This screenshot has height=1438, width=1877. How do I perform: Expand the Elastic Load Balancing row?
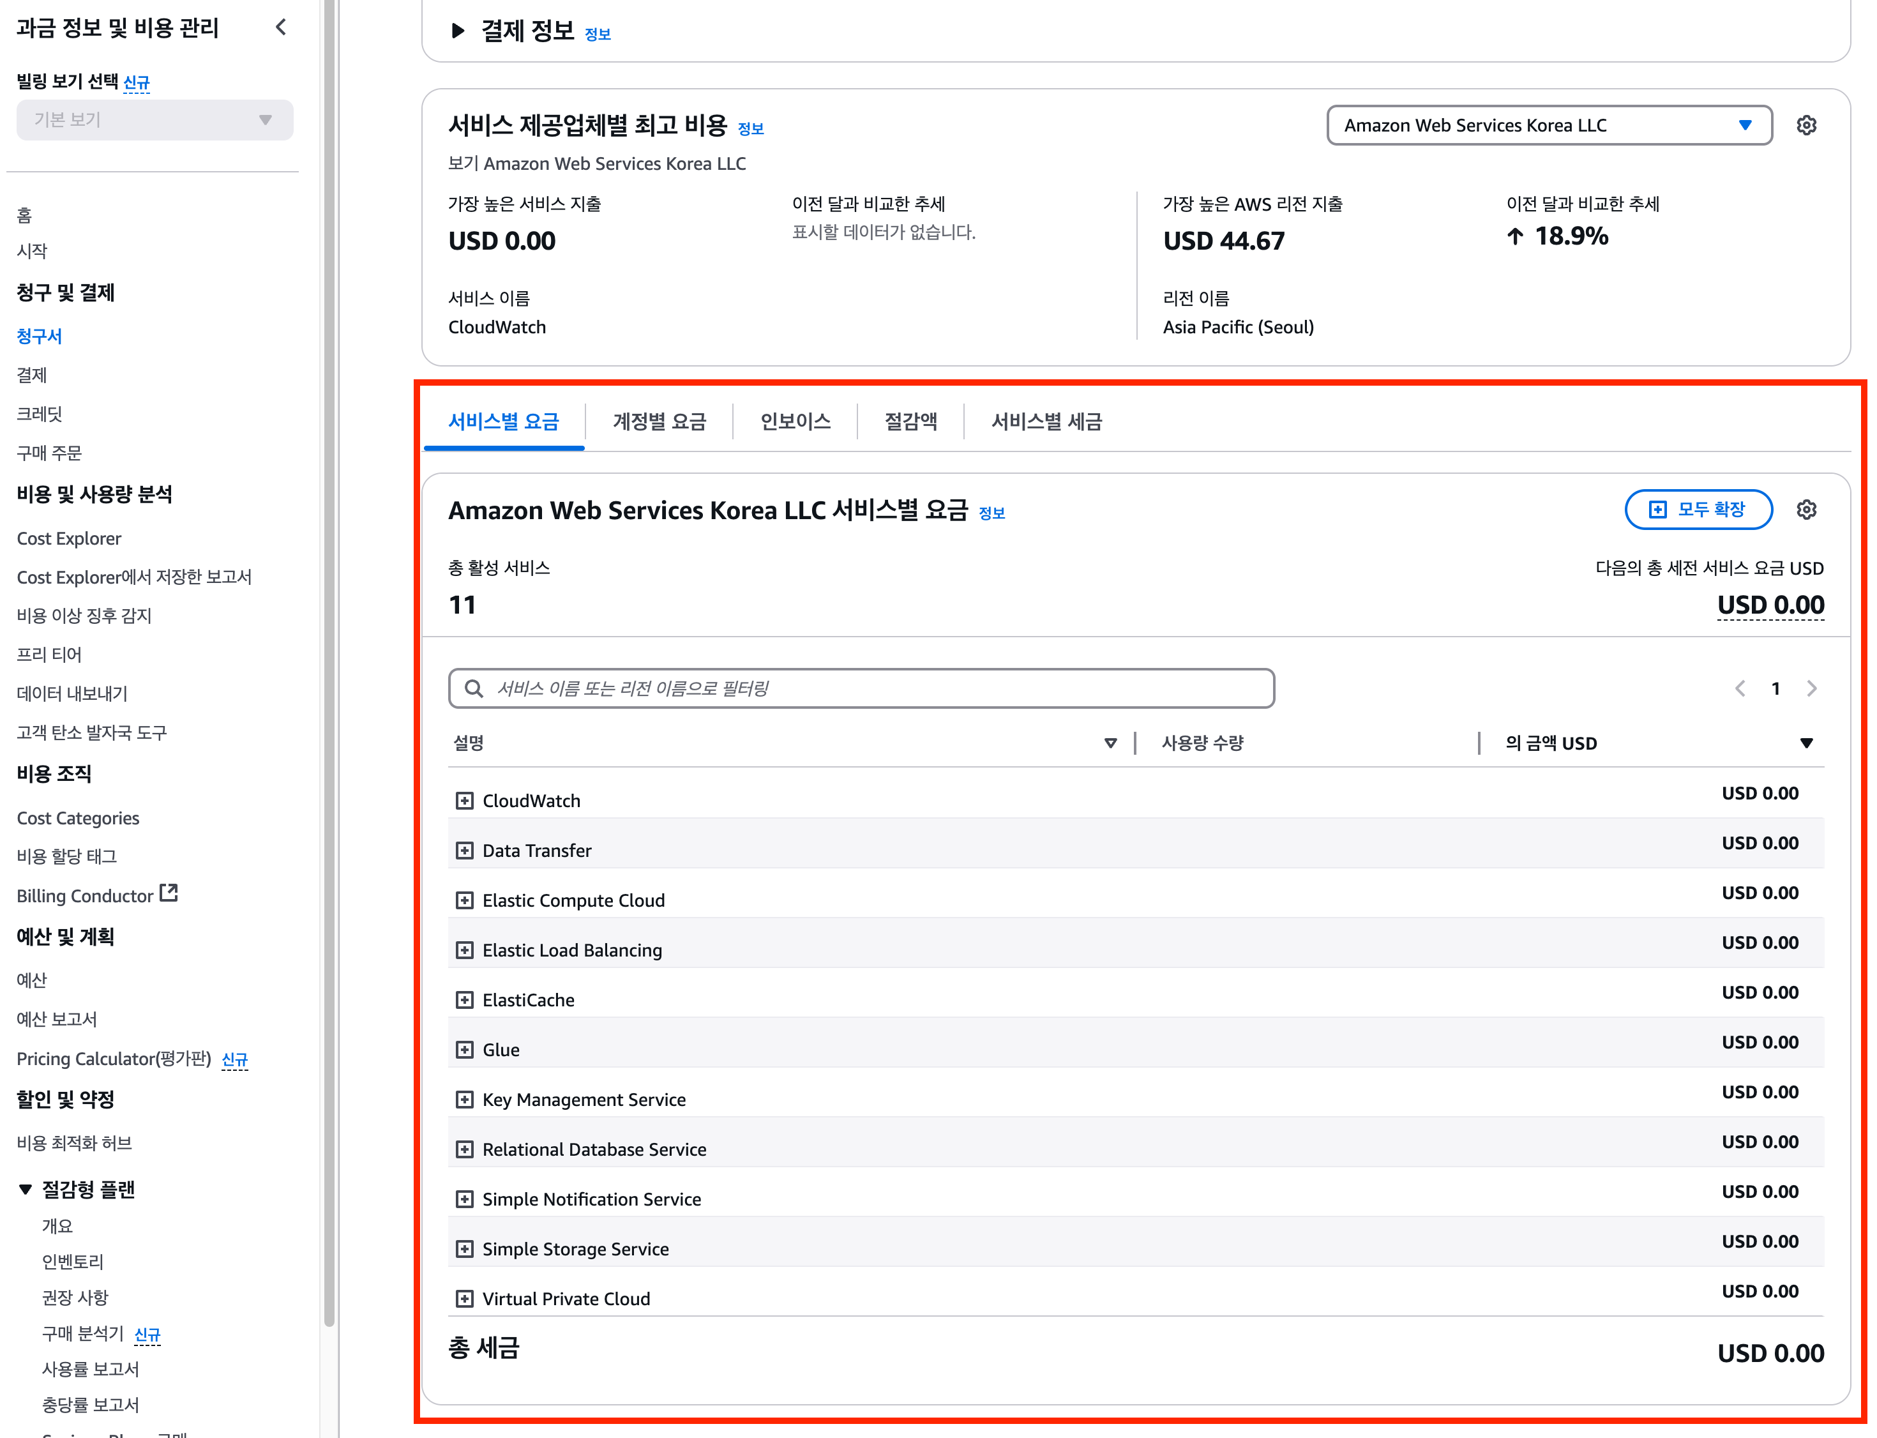point(464,950)
